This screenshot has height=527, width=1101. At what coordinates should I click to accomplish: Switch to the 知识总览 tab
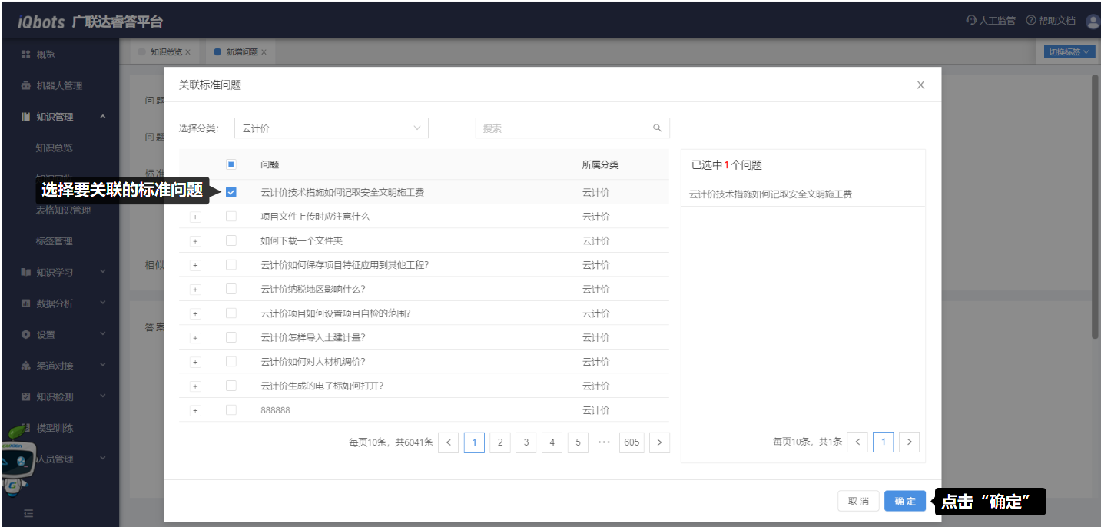(x=165, y=52)
